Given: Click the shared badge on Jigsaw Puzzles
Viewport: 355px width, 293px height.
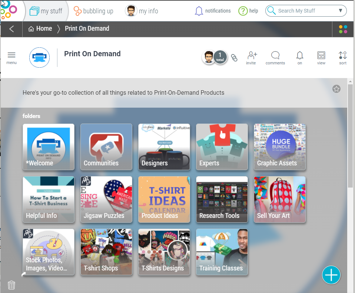Looking at the screenshot, I should pyautogui.click(x=86, y=181).
